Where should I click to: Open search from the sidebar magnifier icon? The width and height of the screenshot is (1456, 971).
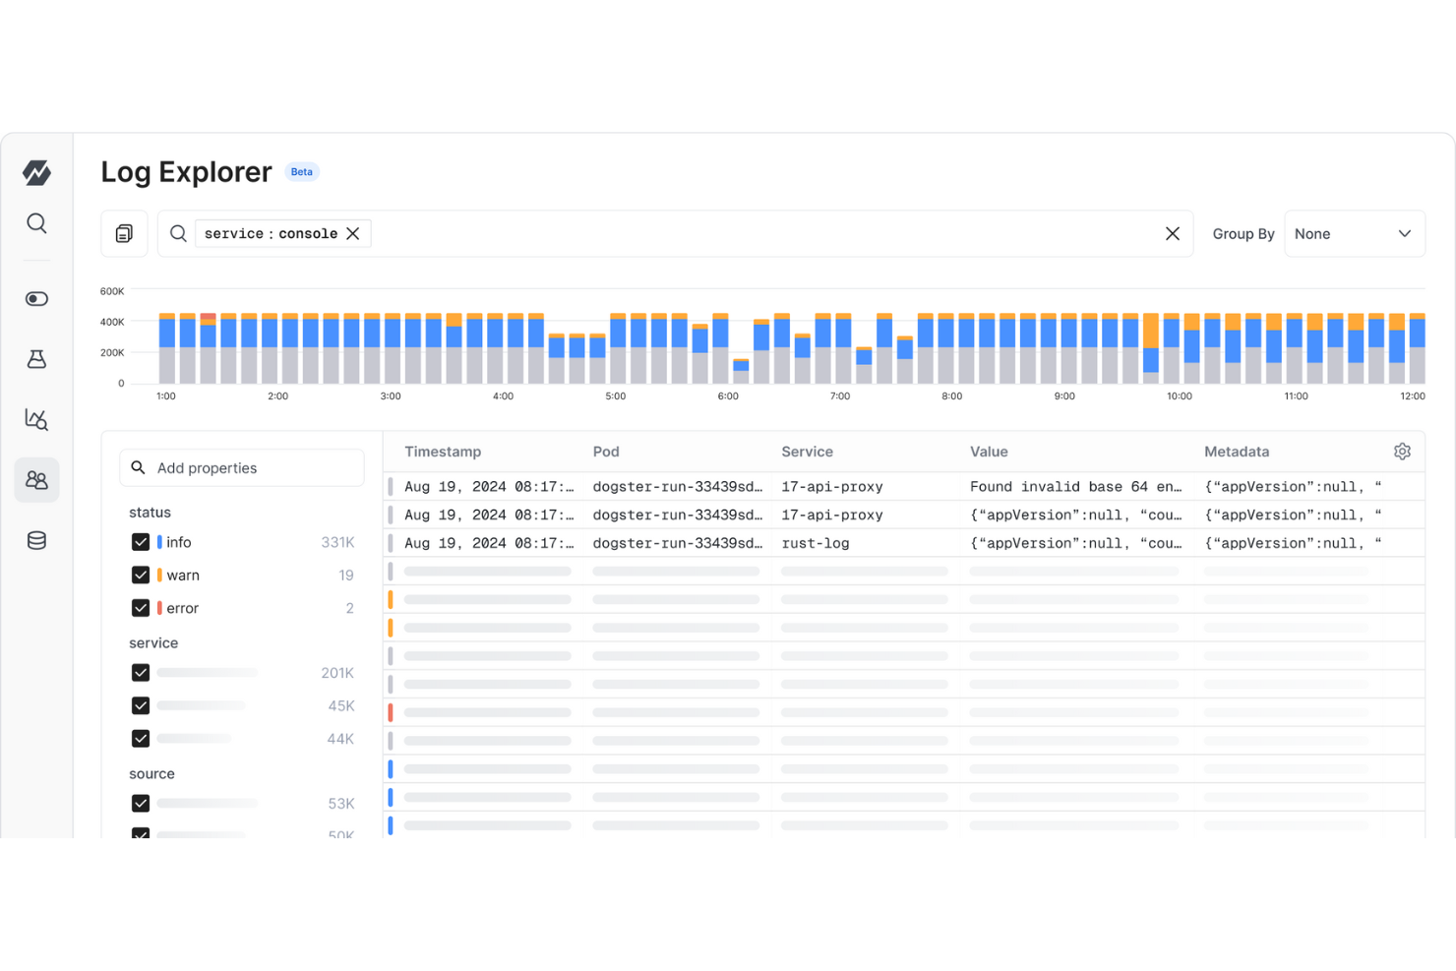click(x=36, y=223)
